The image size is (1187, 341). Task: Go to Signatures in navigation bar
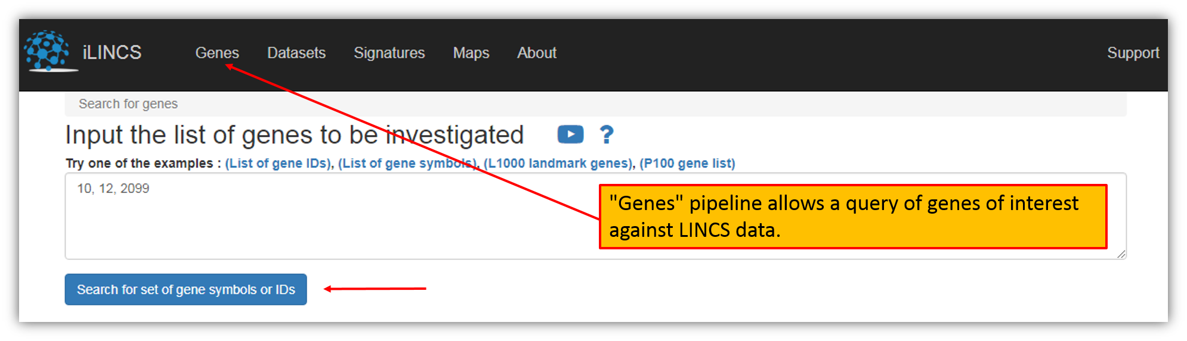point(389,53)
